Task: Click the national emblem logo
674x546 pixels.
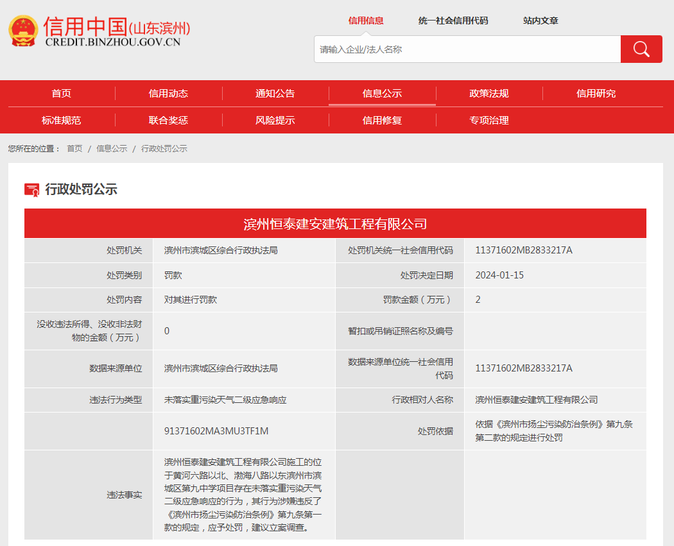Action: click(23, 31)
